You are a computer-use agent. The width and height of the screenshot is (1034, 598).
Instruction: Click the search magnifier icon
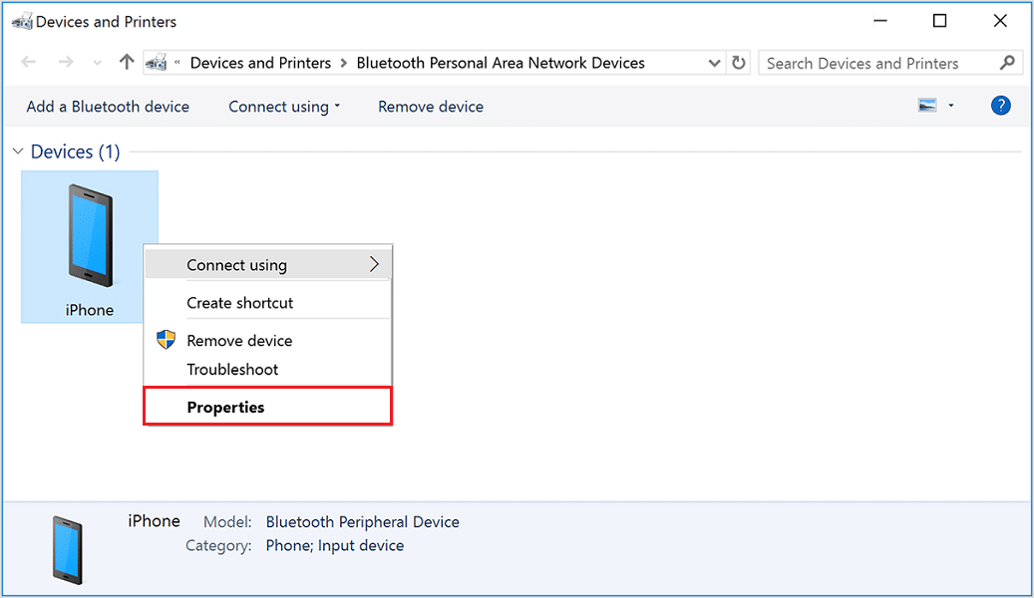click(x=1007, y=63)
